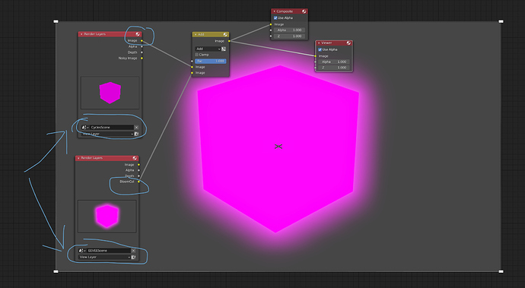Click Z 1.000 field on Composite node
Image resolution: width=525 pixels, height=288 pixels.
click(x=289, y=36)
